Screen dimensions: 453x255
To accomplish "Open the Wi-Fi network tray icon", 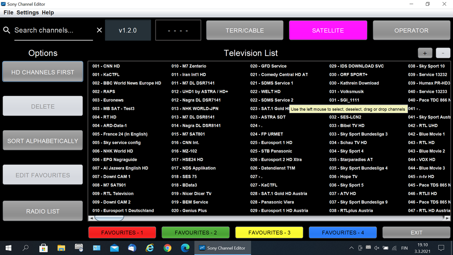I will click(394, 248).
